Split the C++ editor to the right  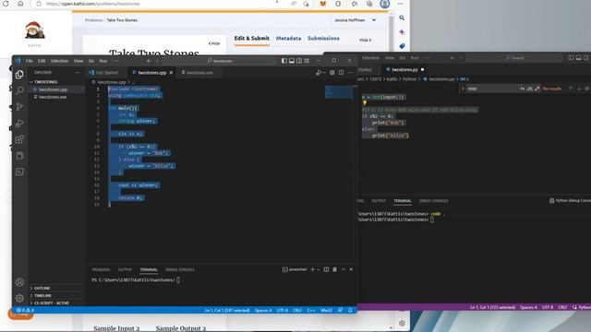point(341,72)
